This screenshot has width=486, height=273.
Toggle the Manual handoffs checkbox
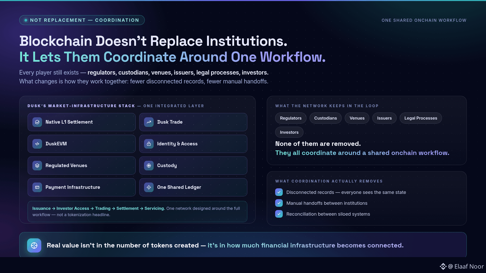(279, 203)
